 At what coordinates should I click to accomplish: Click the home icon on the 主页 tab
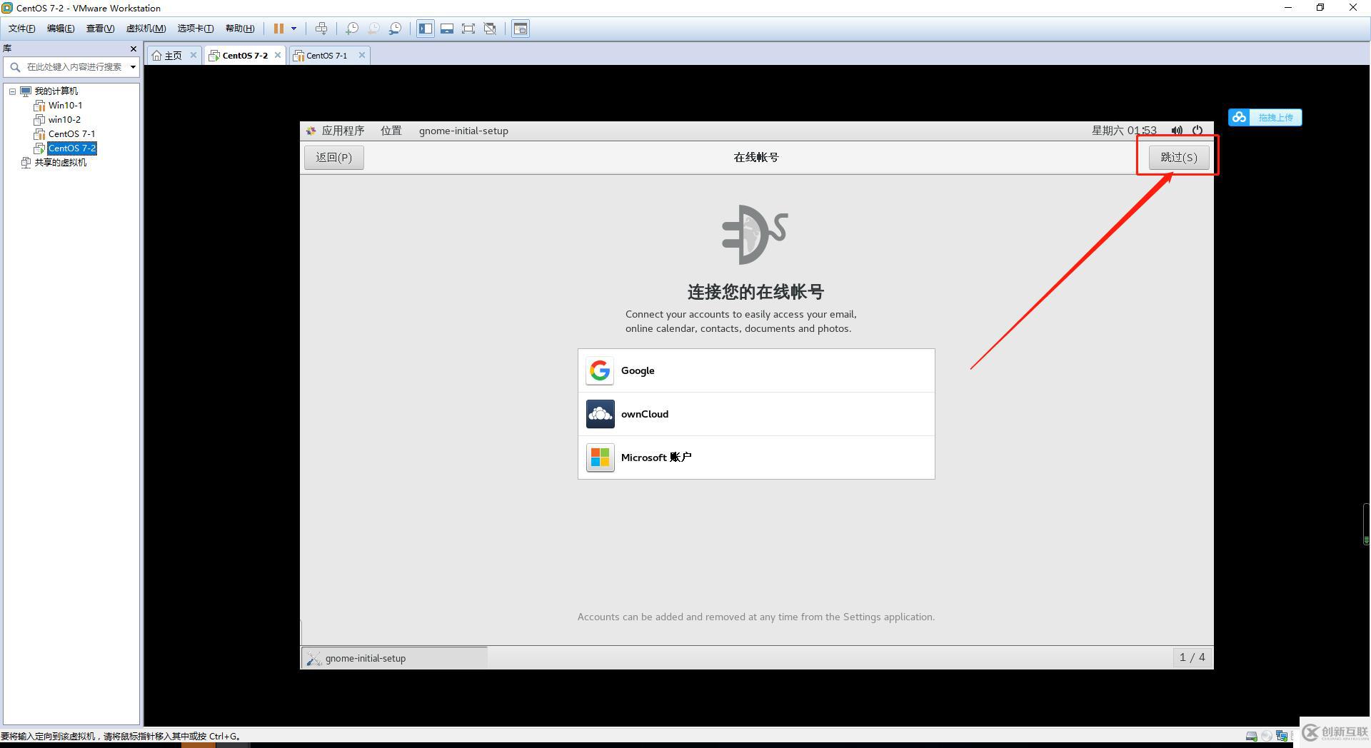tap(156, 56)
